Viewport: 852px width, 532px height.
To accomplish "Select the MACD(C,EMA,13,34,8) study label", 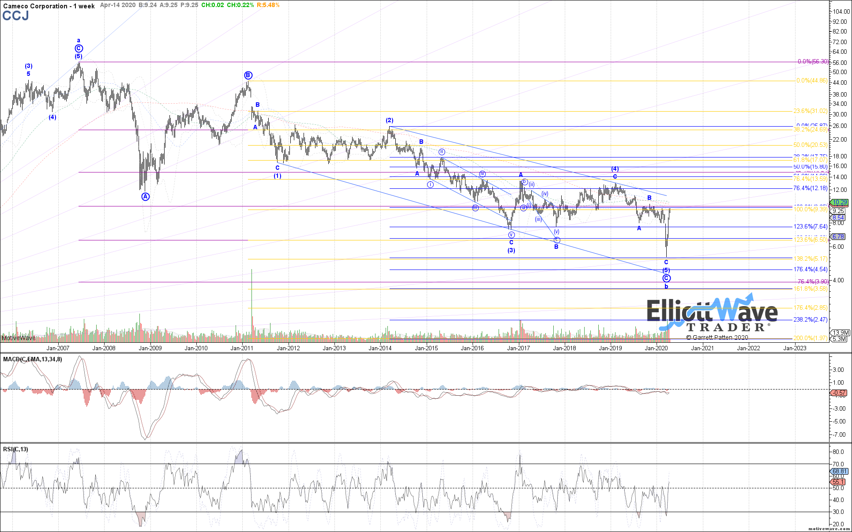I will 32,359.
